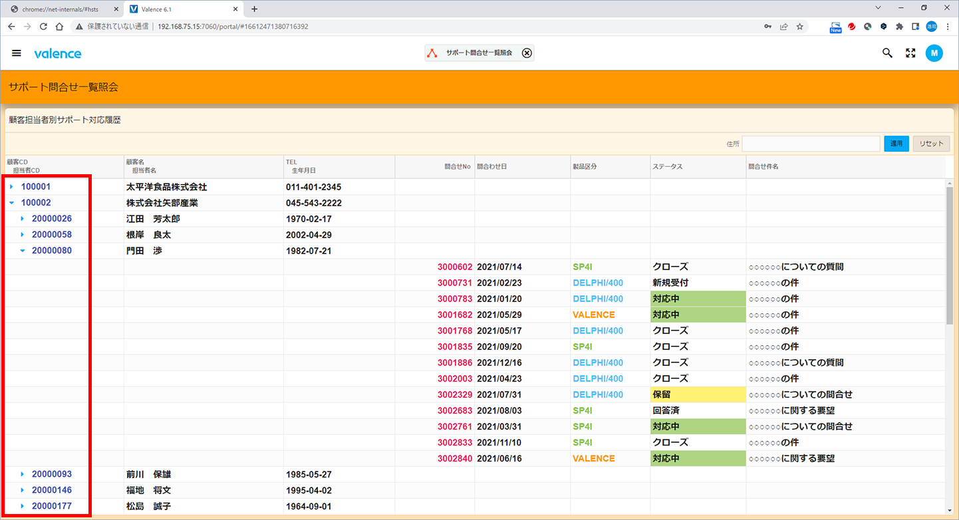Click 対応中 status in row 3002761
Image resolution: width=959 pixels, height=520 pixels.
pyautogui.click(x=698, y=426)
